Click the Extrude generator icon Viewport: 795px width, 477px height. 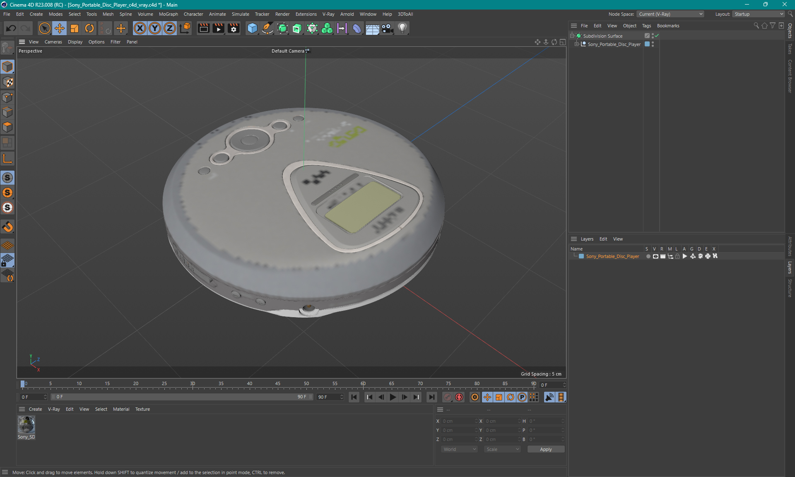pos(297,28)
